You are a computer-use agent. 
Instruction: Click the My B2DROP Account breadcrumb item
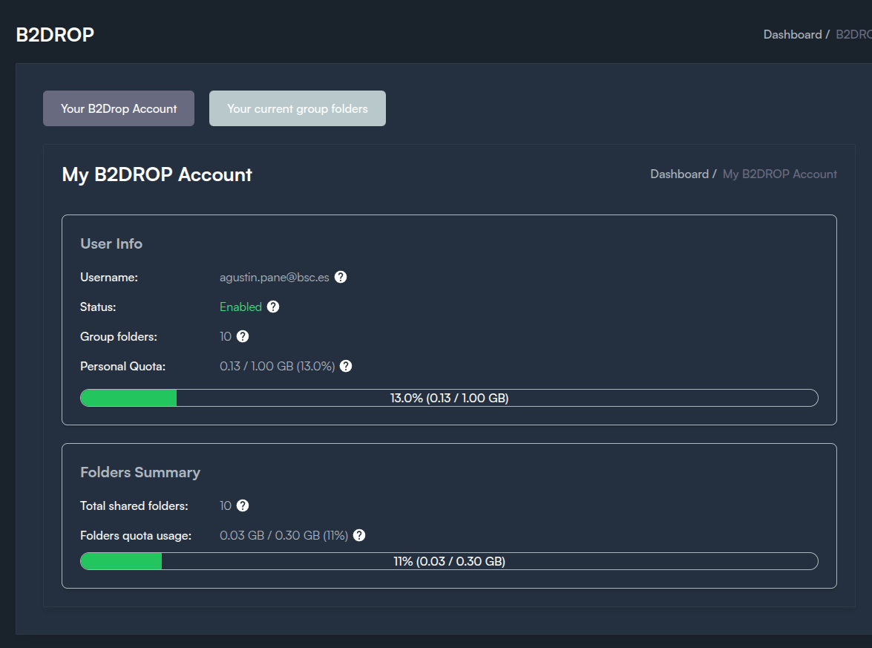(x=779, y=174)
